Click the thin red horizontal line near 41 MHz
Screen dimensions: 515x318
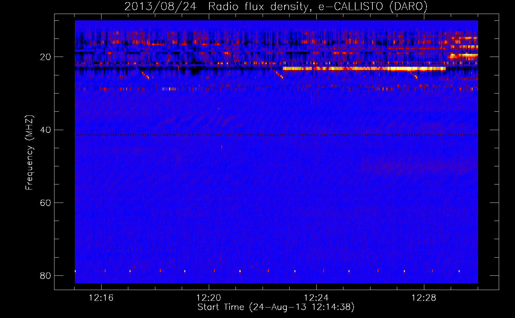tap(276, 135)
